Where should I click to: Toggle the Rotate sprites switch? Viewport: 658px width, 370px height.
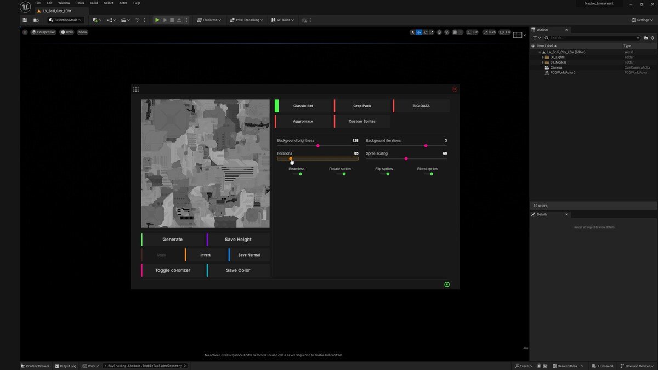pyautogui.click(x=341, y=174)
